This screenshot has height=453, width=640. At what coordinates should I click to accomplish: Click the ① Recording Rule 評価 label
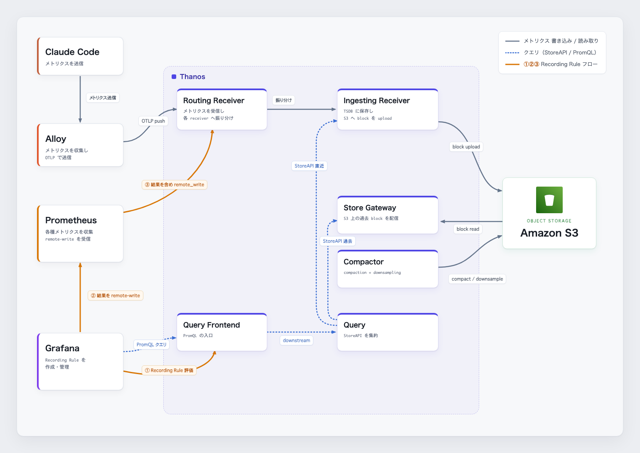pos(169,370)
